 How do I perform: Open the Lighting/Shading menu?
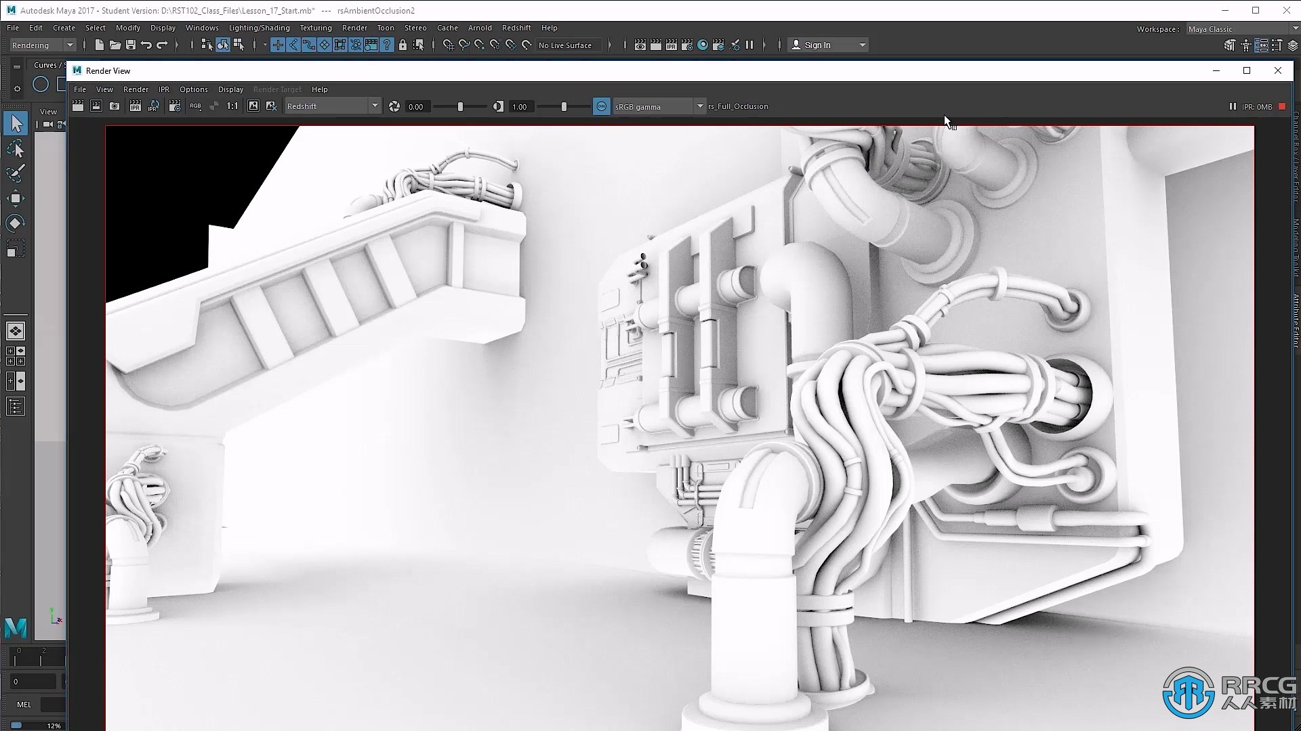(x=258, y=28)
